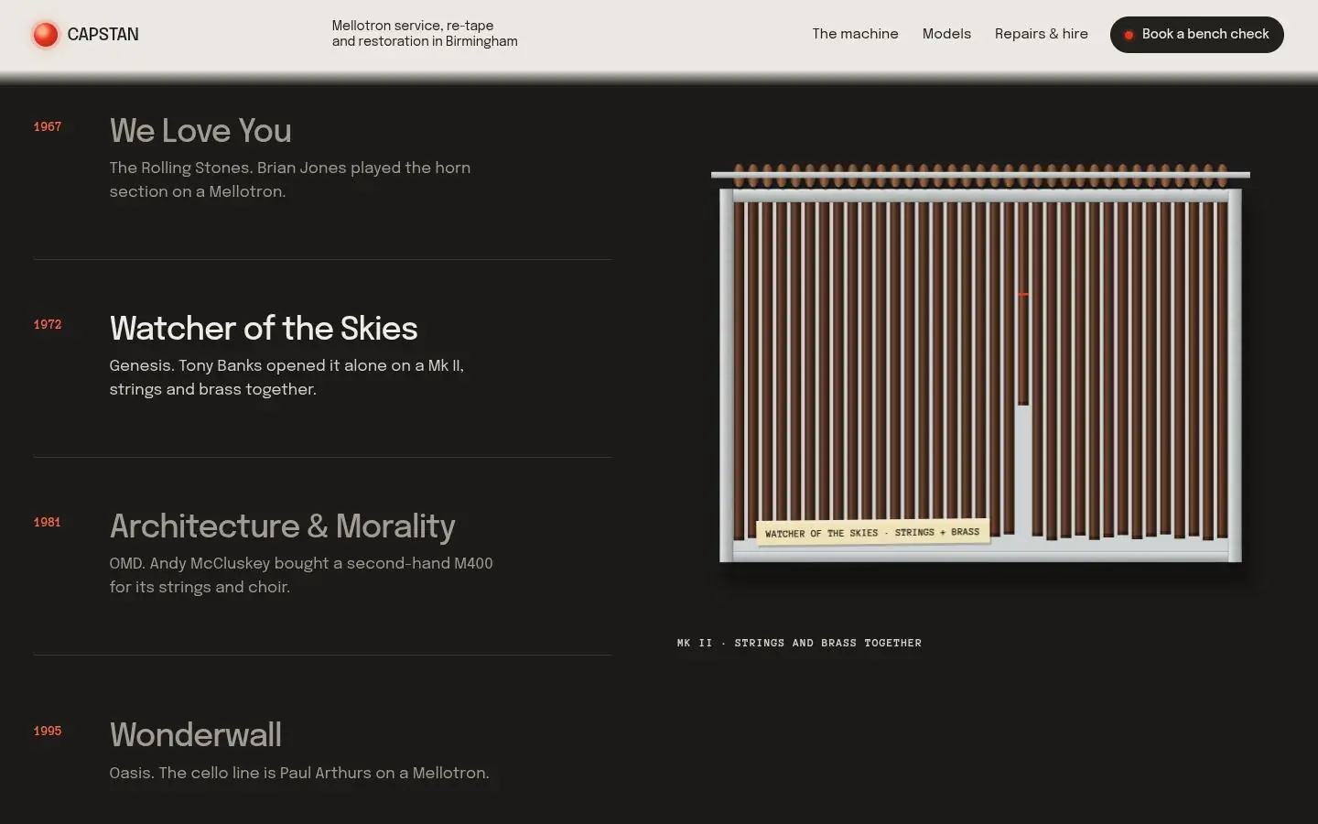Click the MK II strings and brass caption
The image size is (1318, 824).
tap(799, 643)
